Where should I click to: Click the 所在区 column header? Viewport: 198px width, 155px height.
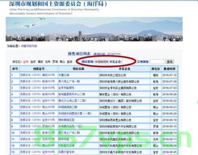156,69
